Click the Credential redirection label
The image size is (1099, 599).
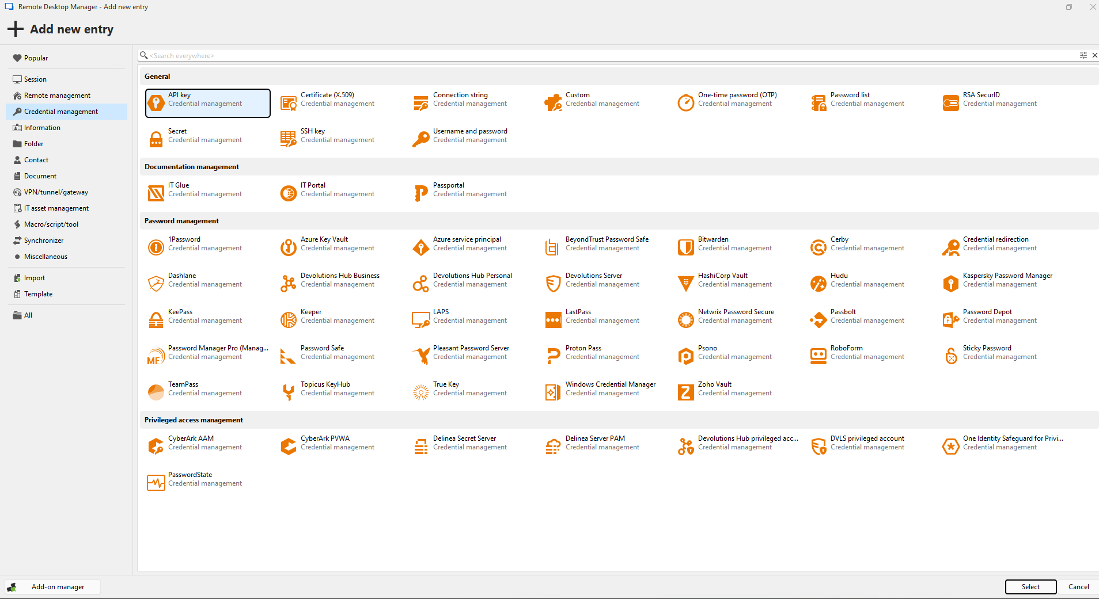pos(995,239)
